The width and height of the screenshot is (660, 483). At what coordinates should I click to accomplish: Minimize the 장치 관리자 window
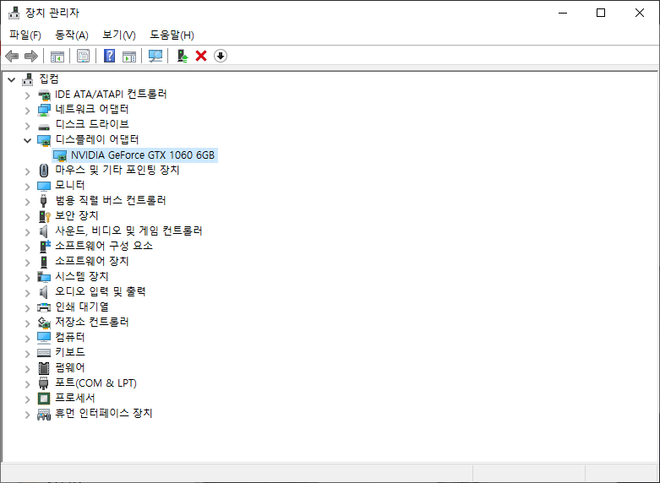[x=563, y=13]
